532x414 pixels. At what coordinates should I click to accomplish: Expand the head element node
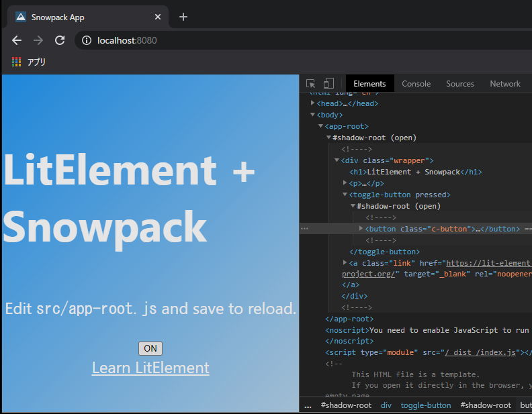pyautogui.click(x=312, y=103)
